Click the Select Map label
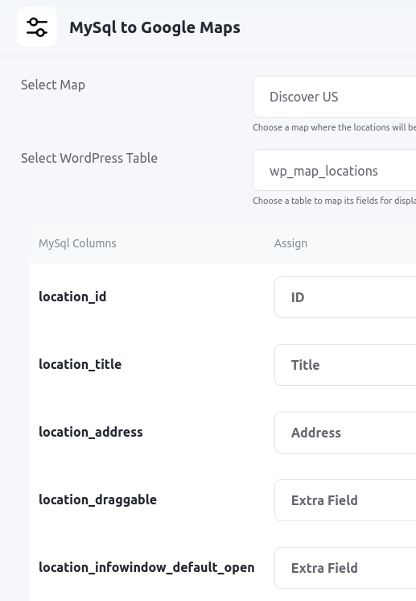 (53, 85)
